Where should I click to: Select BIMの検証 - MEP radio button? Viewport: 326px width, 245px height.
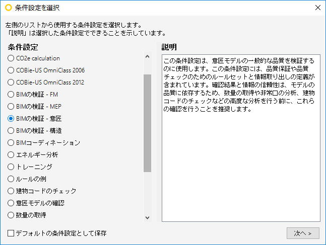11,107
